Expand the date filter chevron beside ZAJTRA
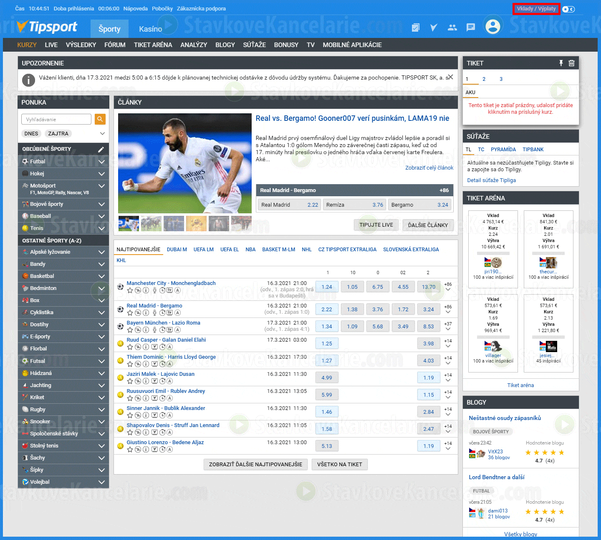 tap(102, 134)
